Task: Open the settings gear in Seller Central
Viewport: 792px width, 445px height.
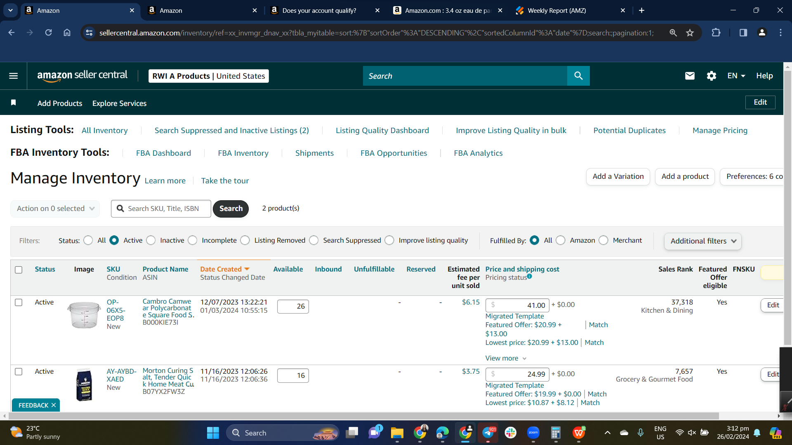Action: click(711, 76)
